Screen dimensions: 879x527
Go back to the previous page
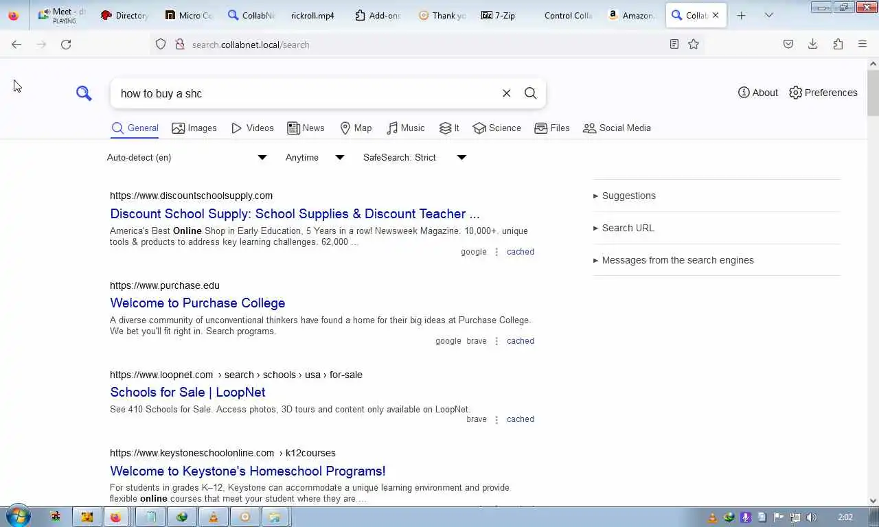(16, 44)
